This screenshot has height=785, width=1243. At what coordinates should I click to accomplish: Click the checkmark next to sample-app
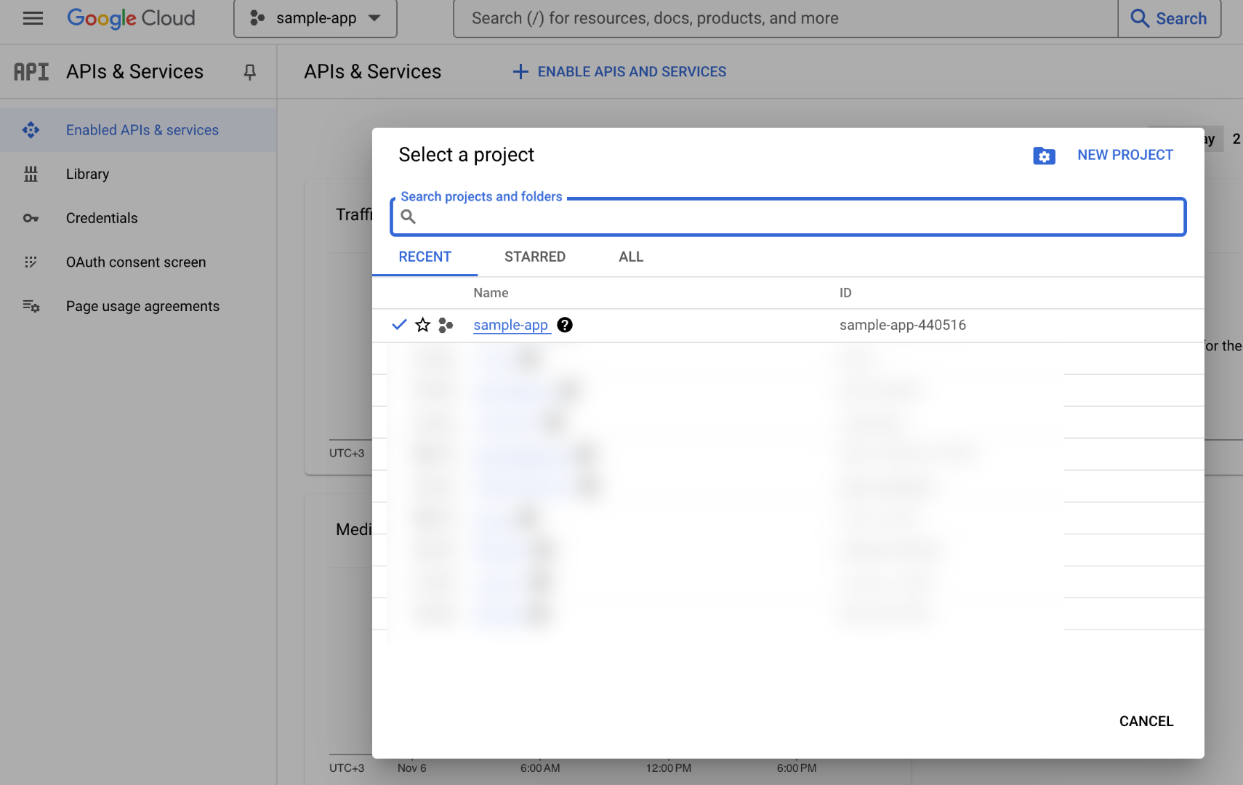399,325
